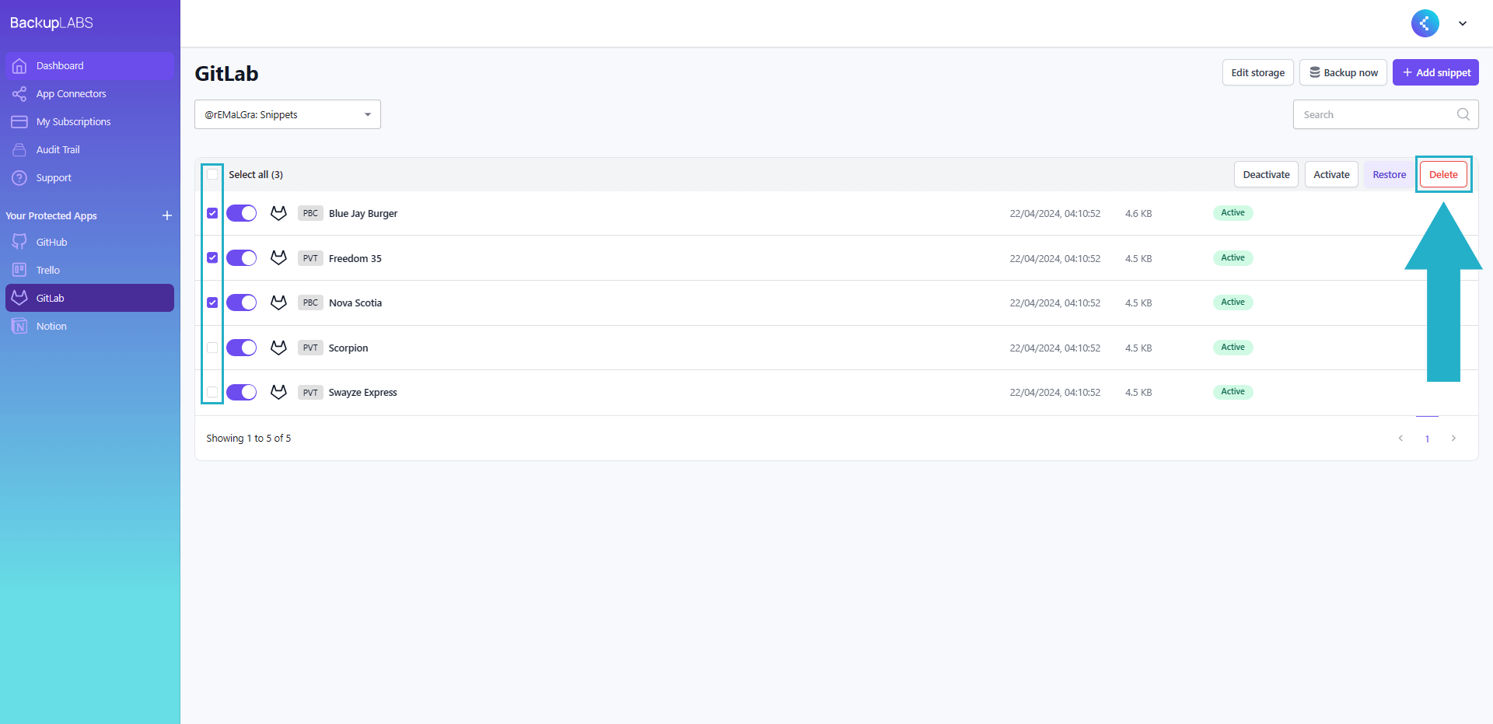Expand the account menu chevron
The image size is (1493, 724).
coord(1463,23)
